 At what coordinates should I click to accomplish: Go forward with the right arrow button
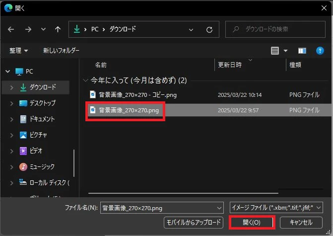coord(28,29)
